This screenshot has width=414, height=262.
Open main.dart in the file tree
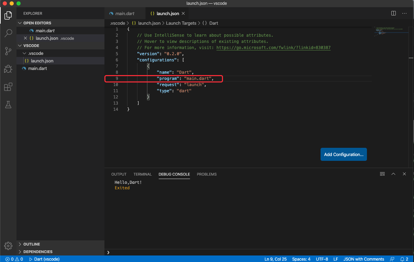tap(60, 68)
